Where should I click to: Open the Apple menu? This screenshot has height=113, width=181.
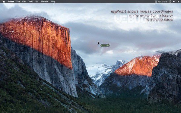pos(4,2)
